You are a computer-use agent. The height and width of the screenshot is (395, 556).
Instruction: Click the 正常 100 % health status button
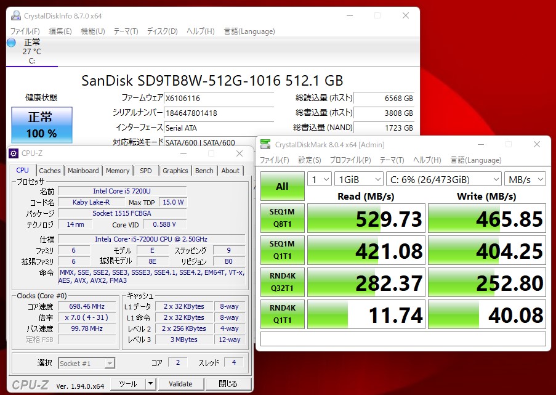42,125
